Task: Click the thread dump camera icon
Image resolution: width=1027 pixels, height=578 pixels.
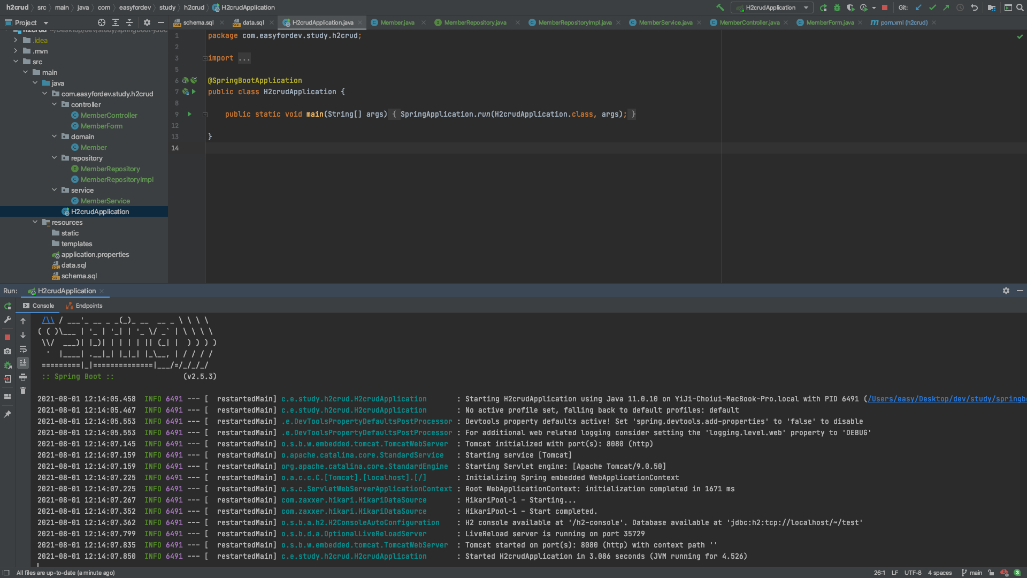Action: pyautogui.click(x=7, y=351)
